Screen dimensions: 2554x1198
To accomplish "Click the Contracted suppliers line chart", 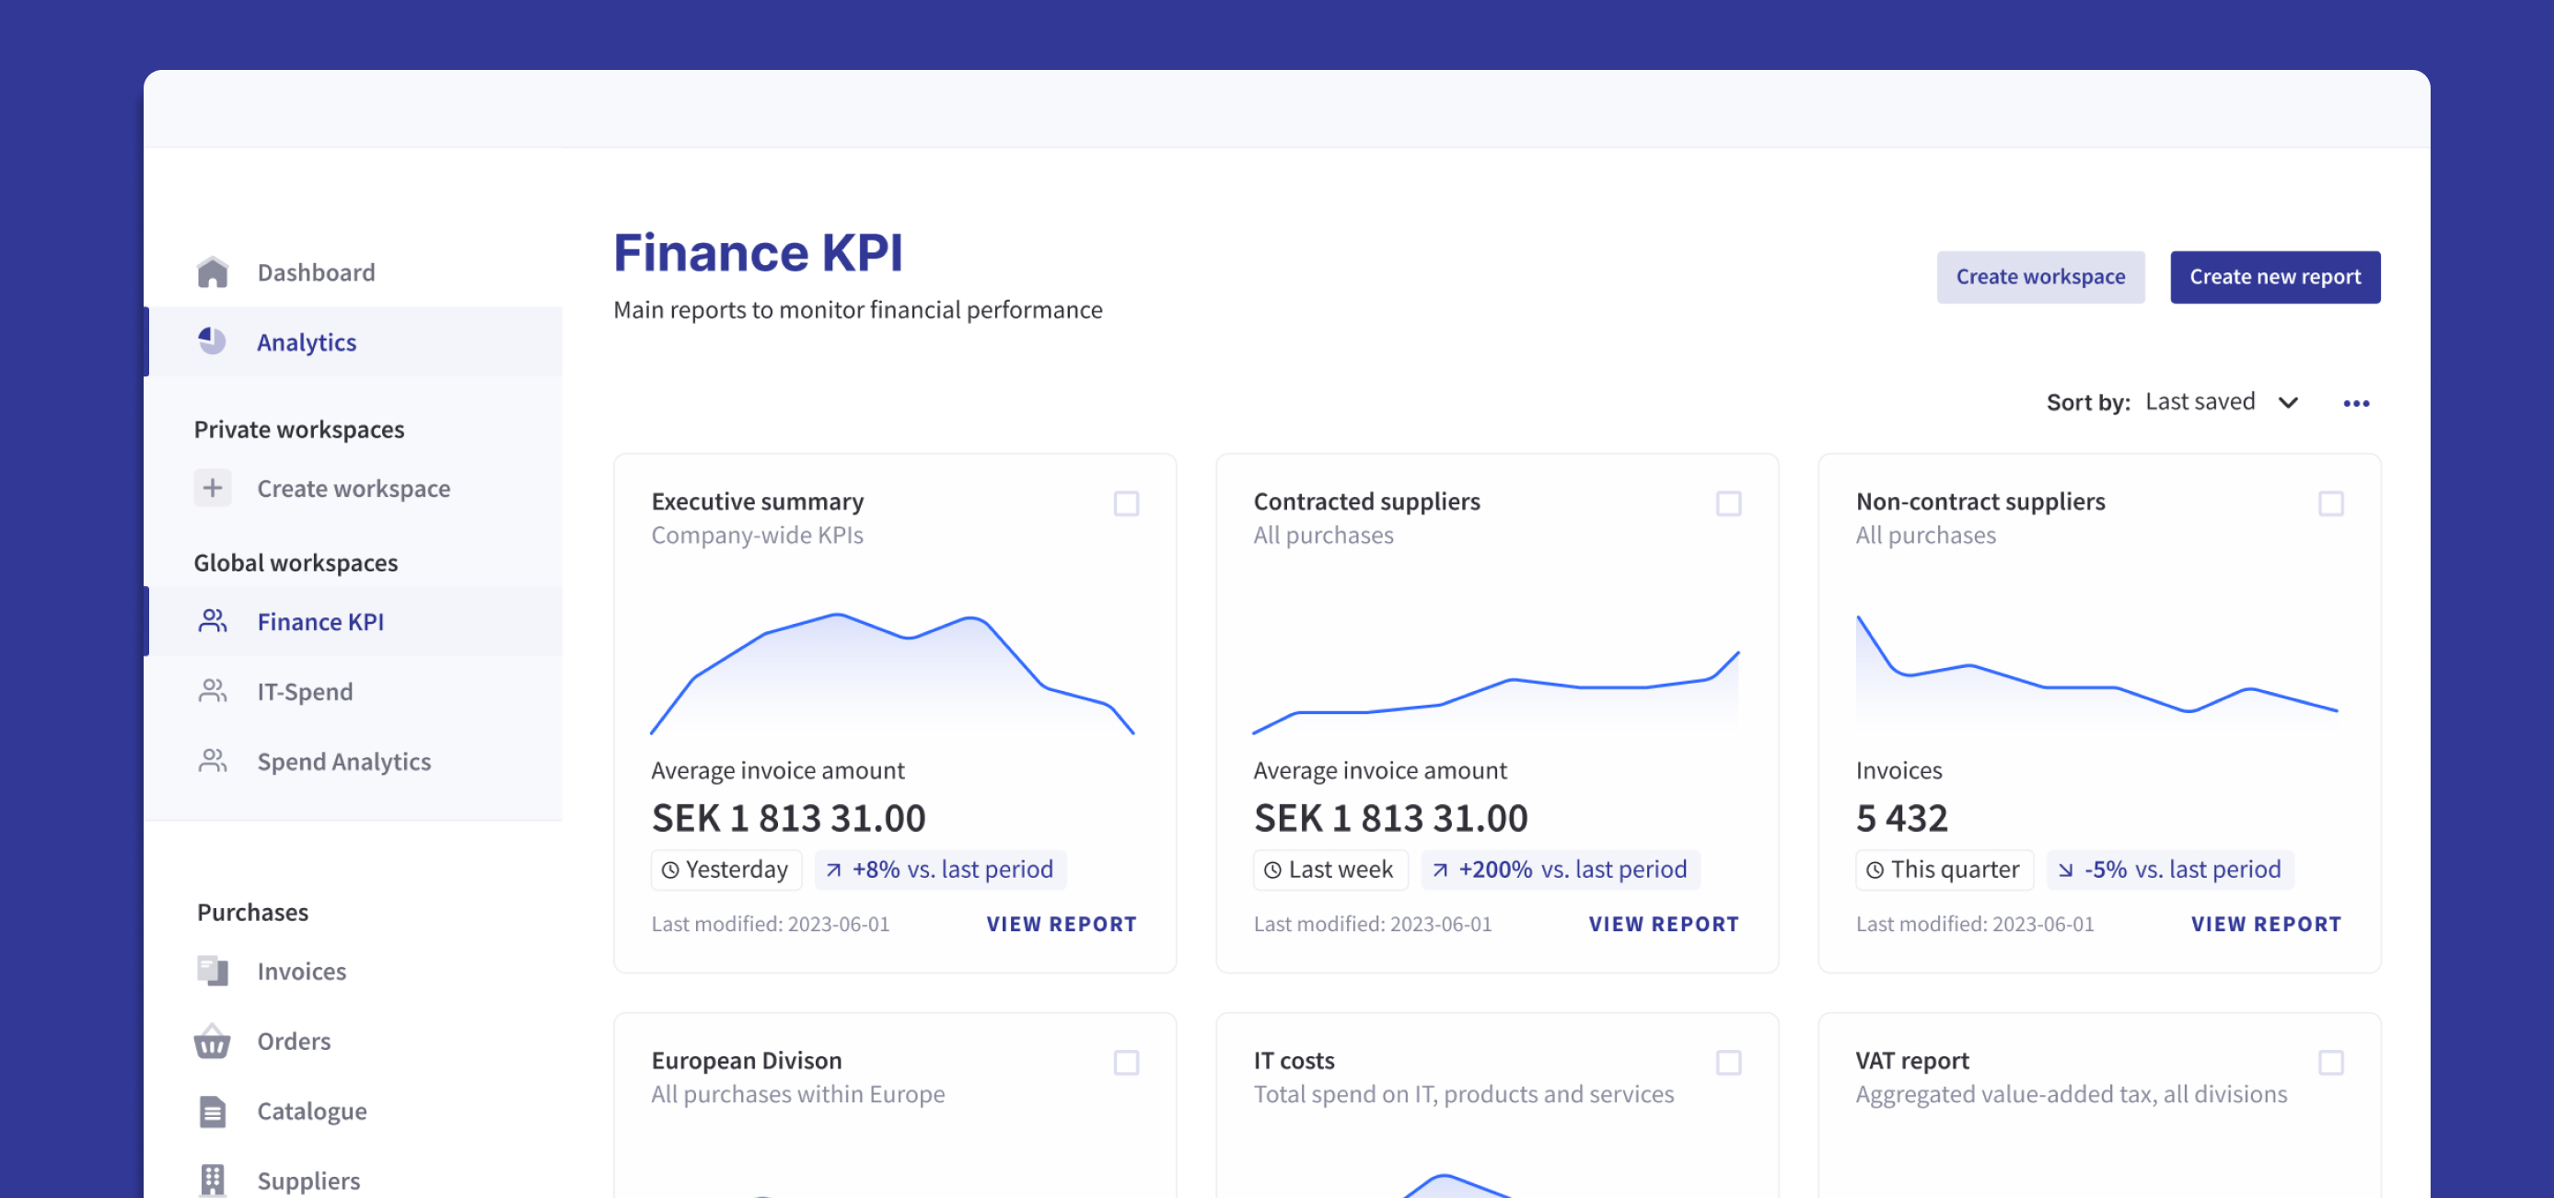I will coord(1495,692).
